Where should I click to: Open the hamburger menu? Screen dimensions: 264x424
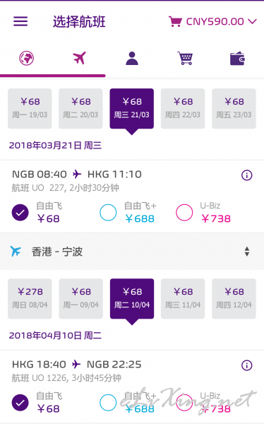(x=20, y=21)
